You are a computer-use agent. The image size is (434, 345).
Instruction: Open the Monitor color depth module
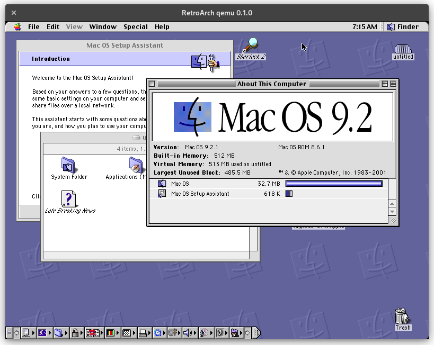112,333
